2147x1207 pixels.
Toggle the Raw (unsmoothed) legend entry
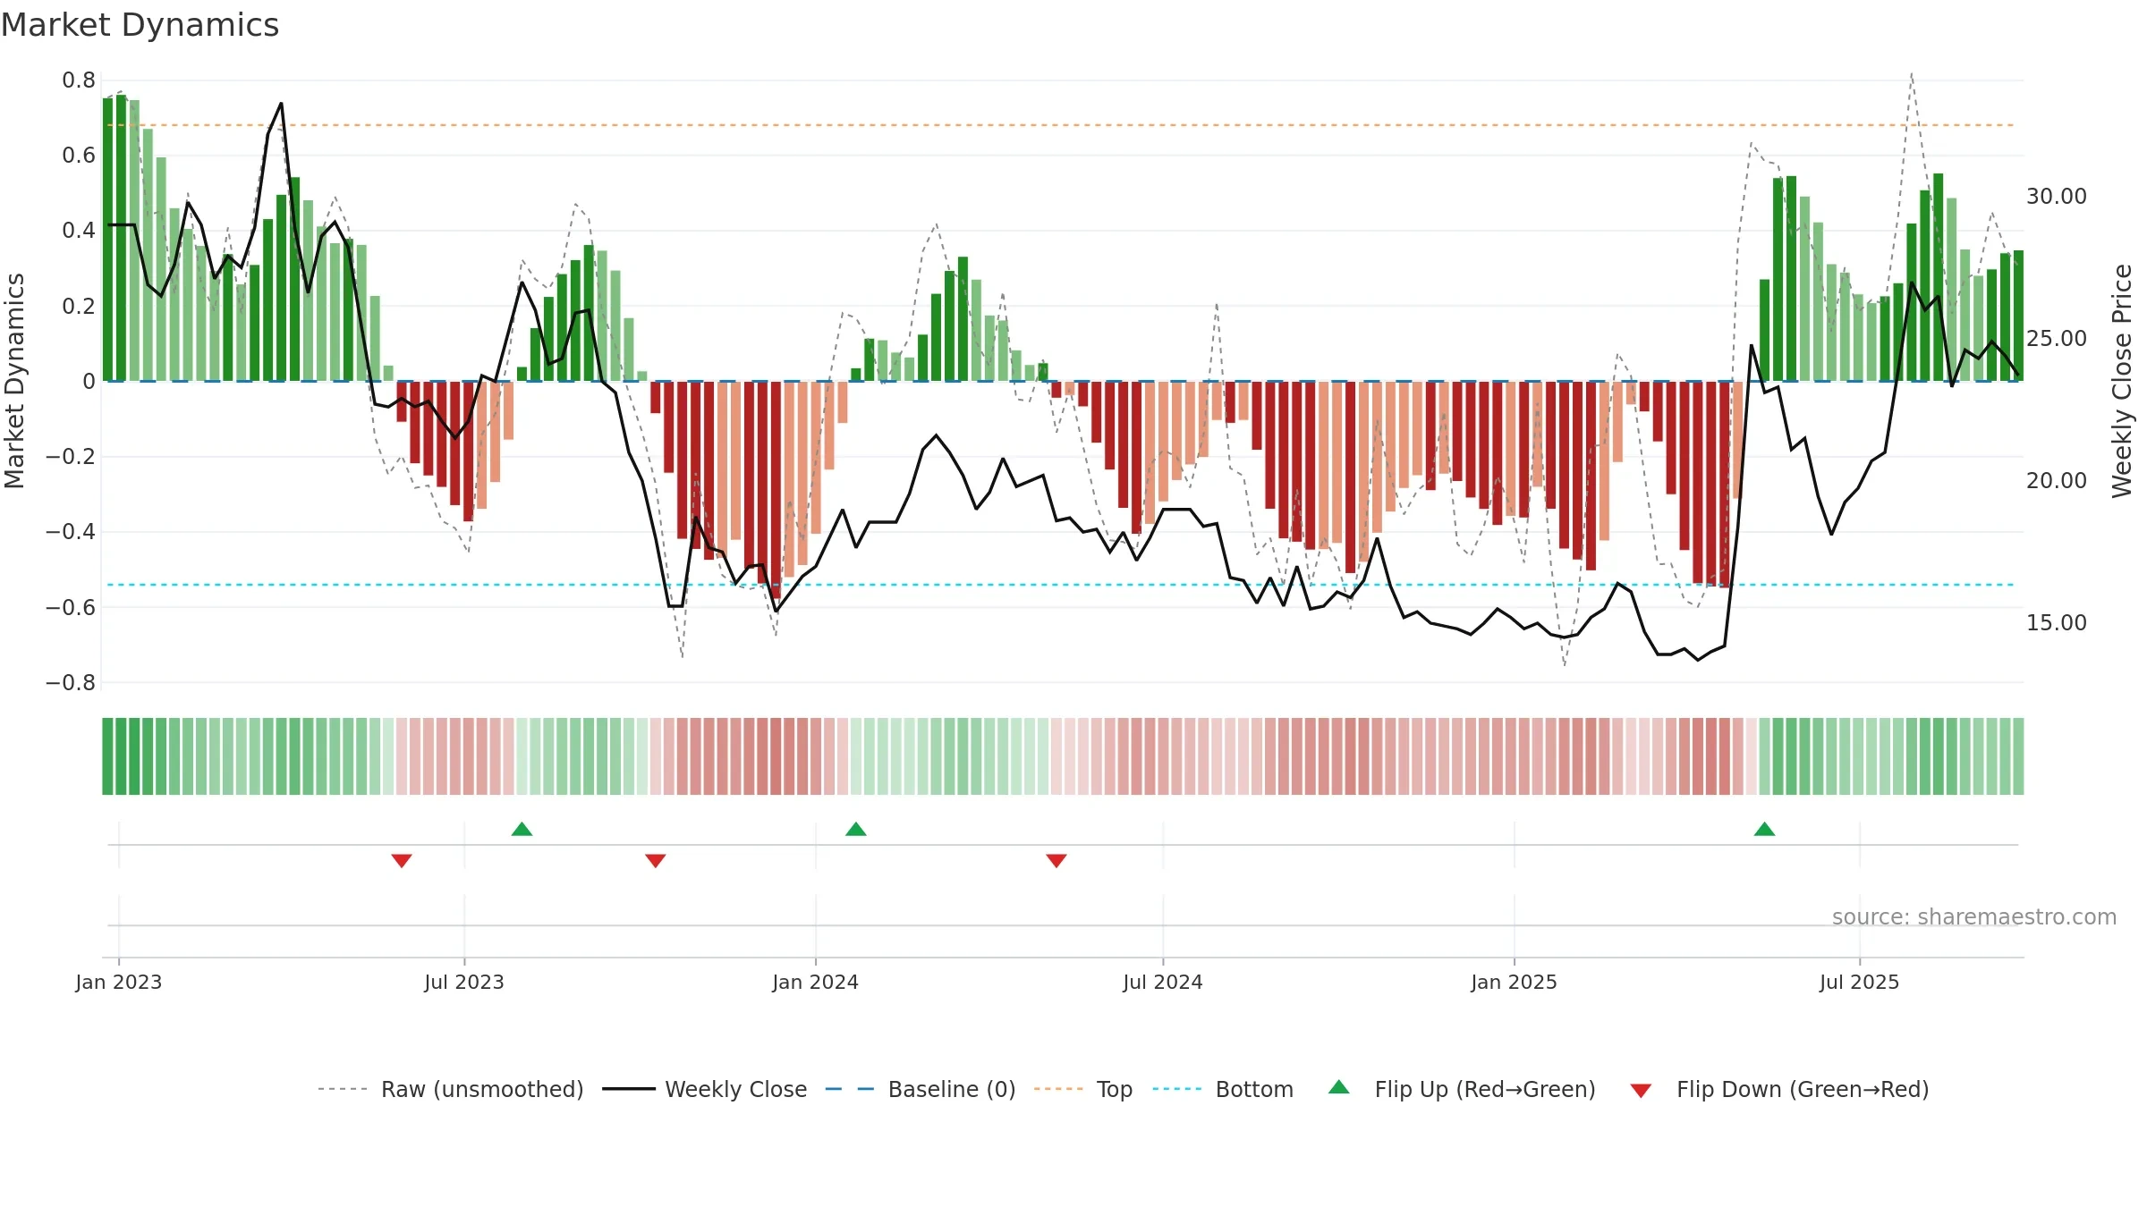[451, 1089]
